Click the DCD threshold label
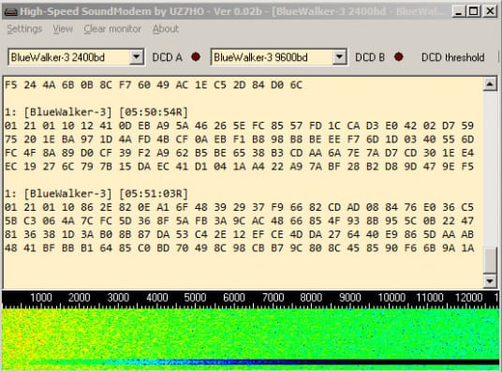The height and width of the screenshot is (372, 502). coord(452,58)
